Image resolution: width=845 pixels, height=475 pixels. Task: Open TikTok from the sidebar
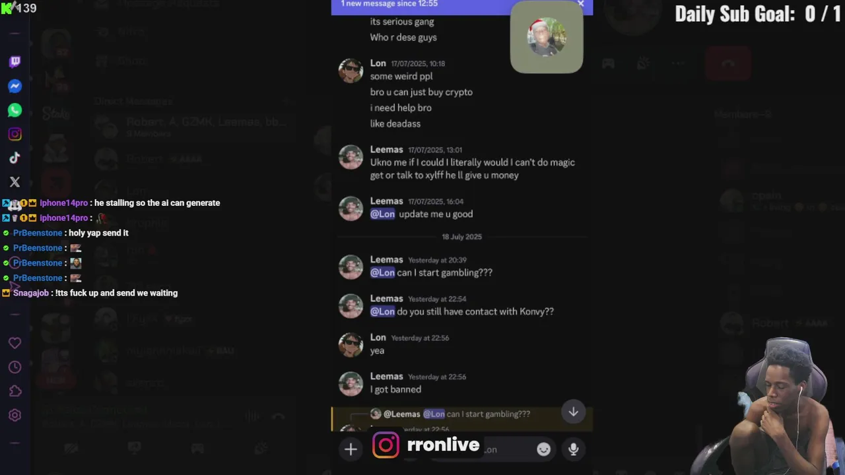click(15, 158)
